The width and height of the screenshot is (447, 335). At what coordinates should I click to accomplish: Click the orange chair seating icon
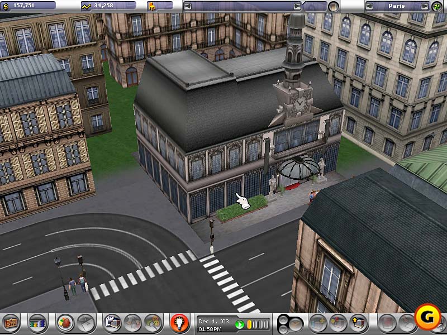[x=152, y=7]
